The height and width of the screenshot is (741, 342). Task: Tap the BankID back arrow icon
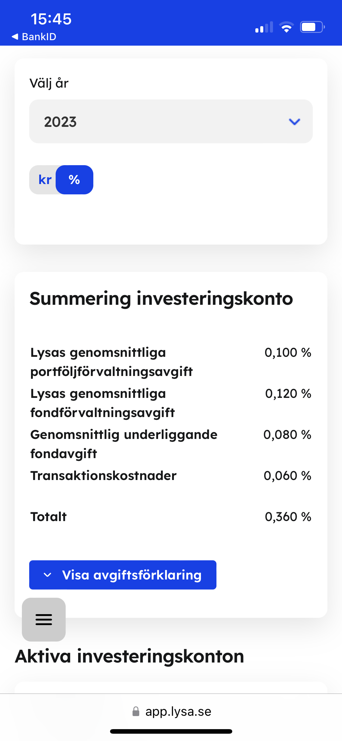tap(15, 37)
